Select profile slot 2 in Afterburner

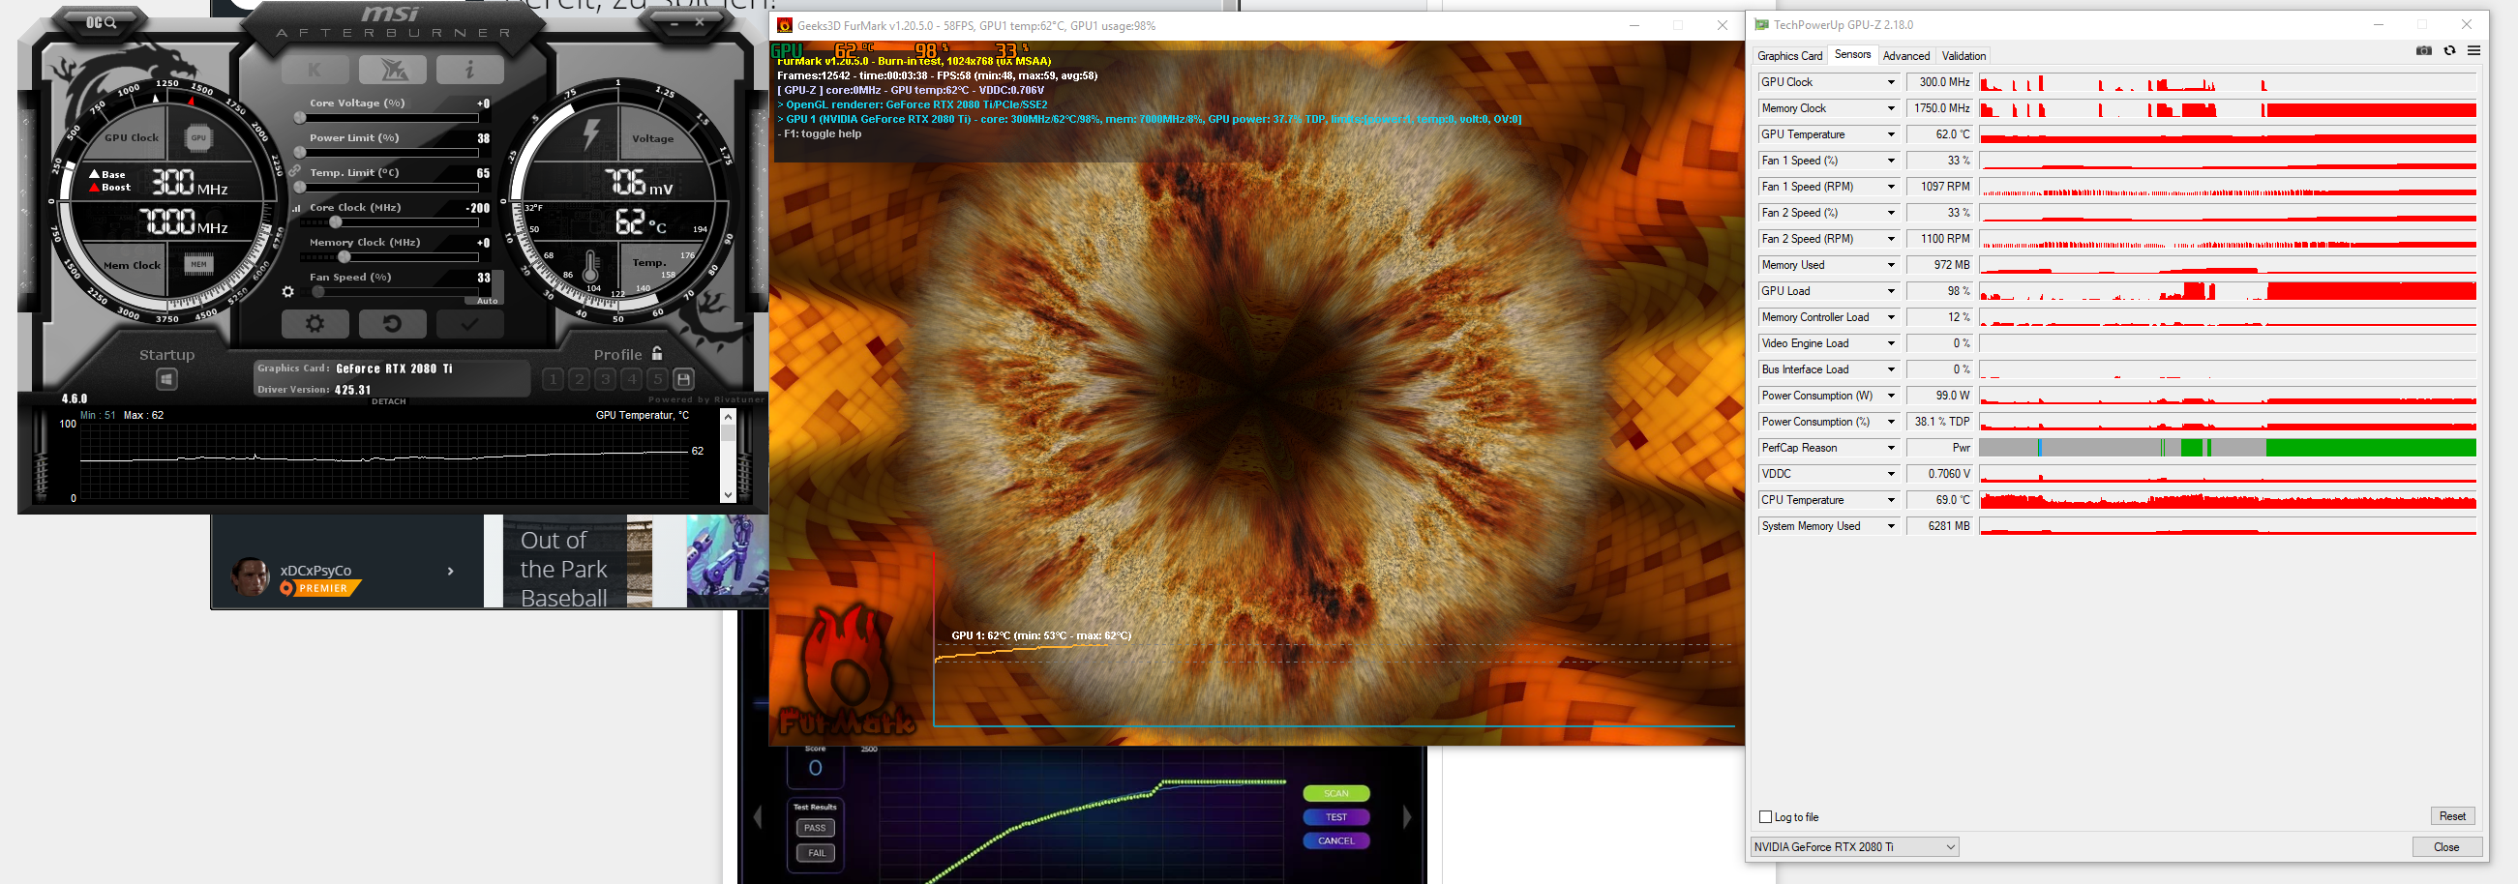[x=580, y=379]
